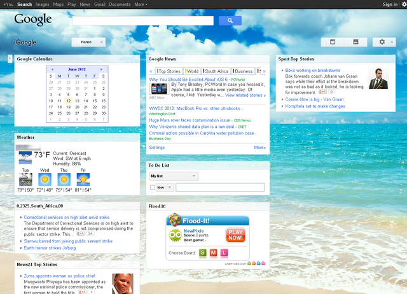The image size is (407, 294).
Task: Open the settings gear in the top bar
Action: (404, 4)
